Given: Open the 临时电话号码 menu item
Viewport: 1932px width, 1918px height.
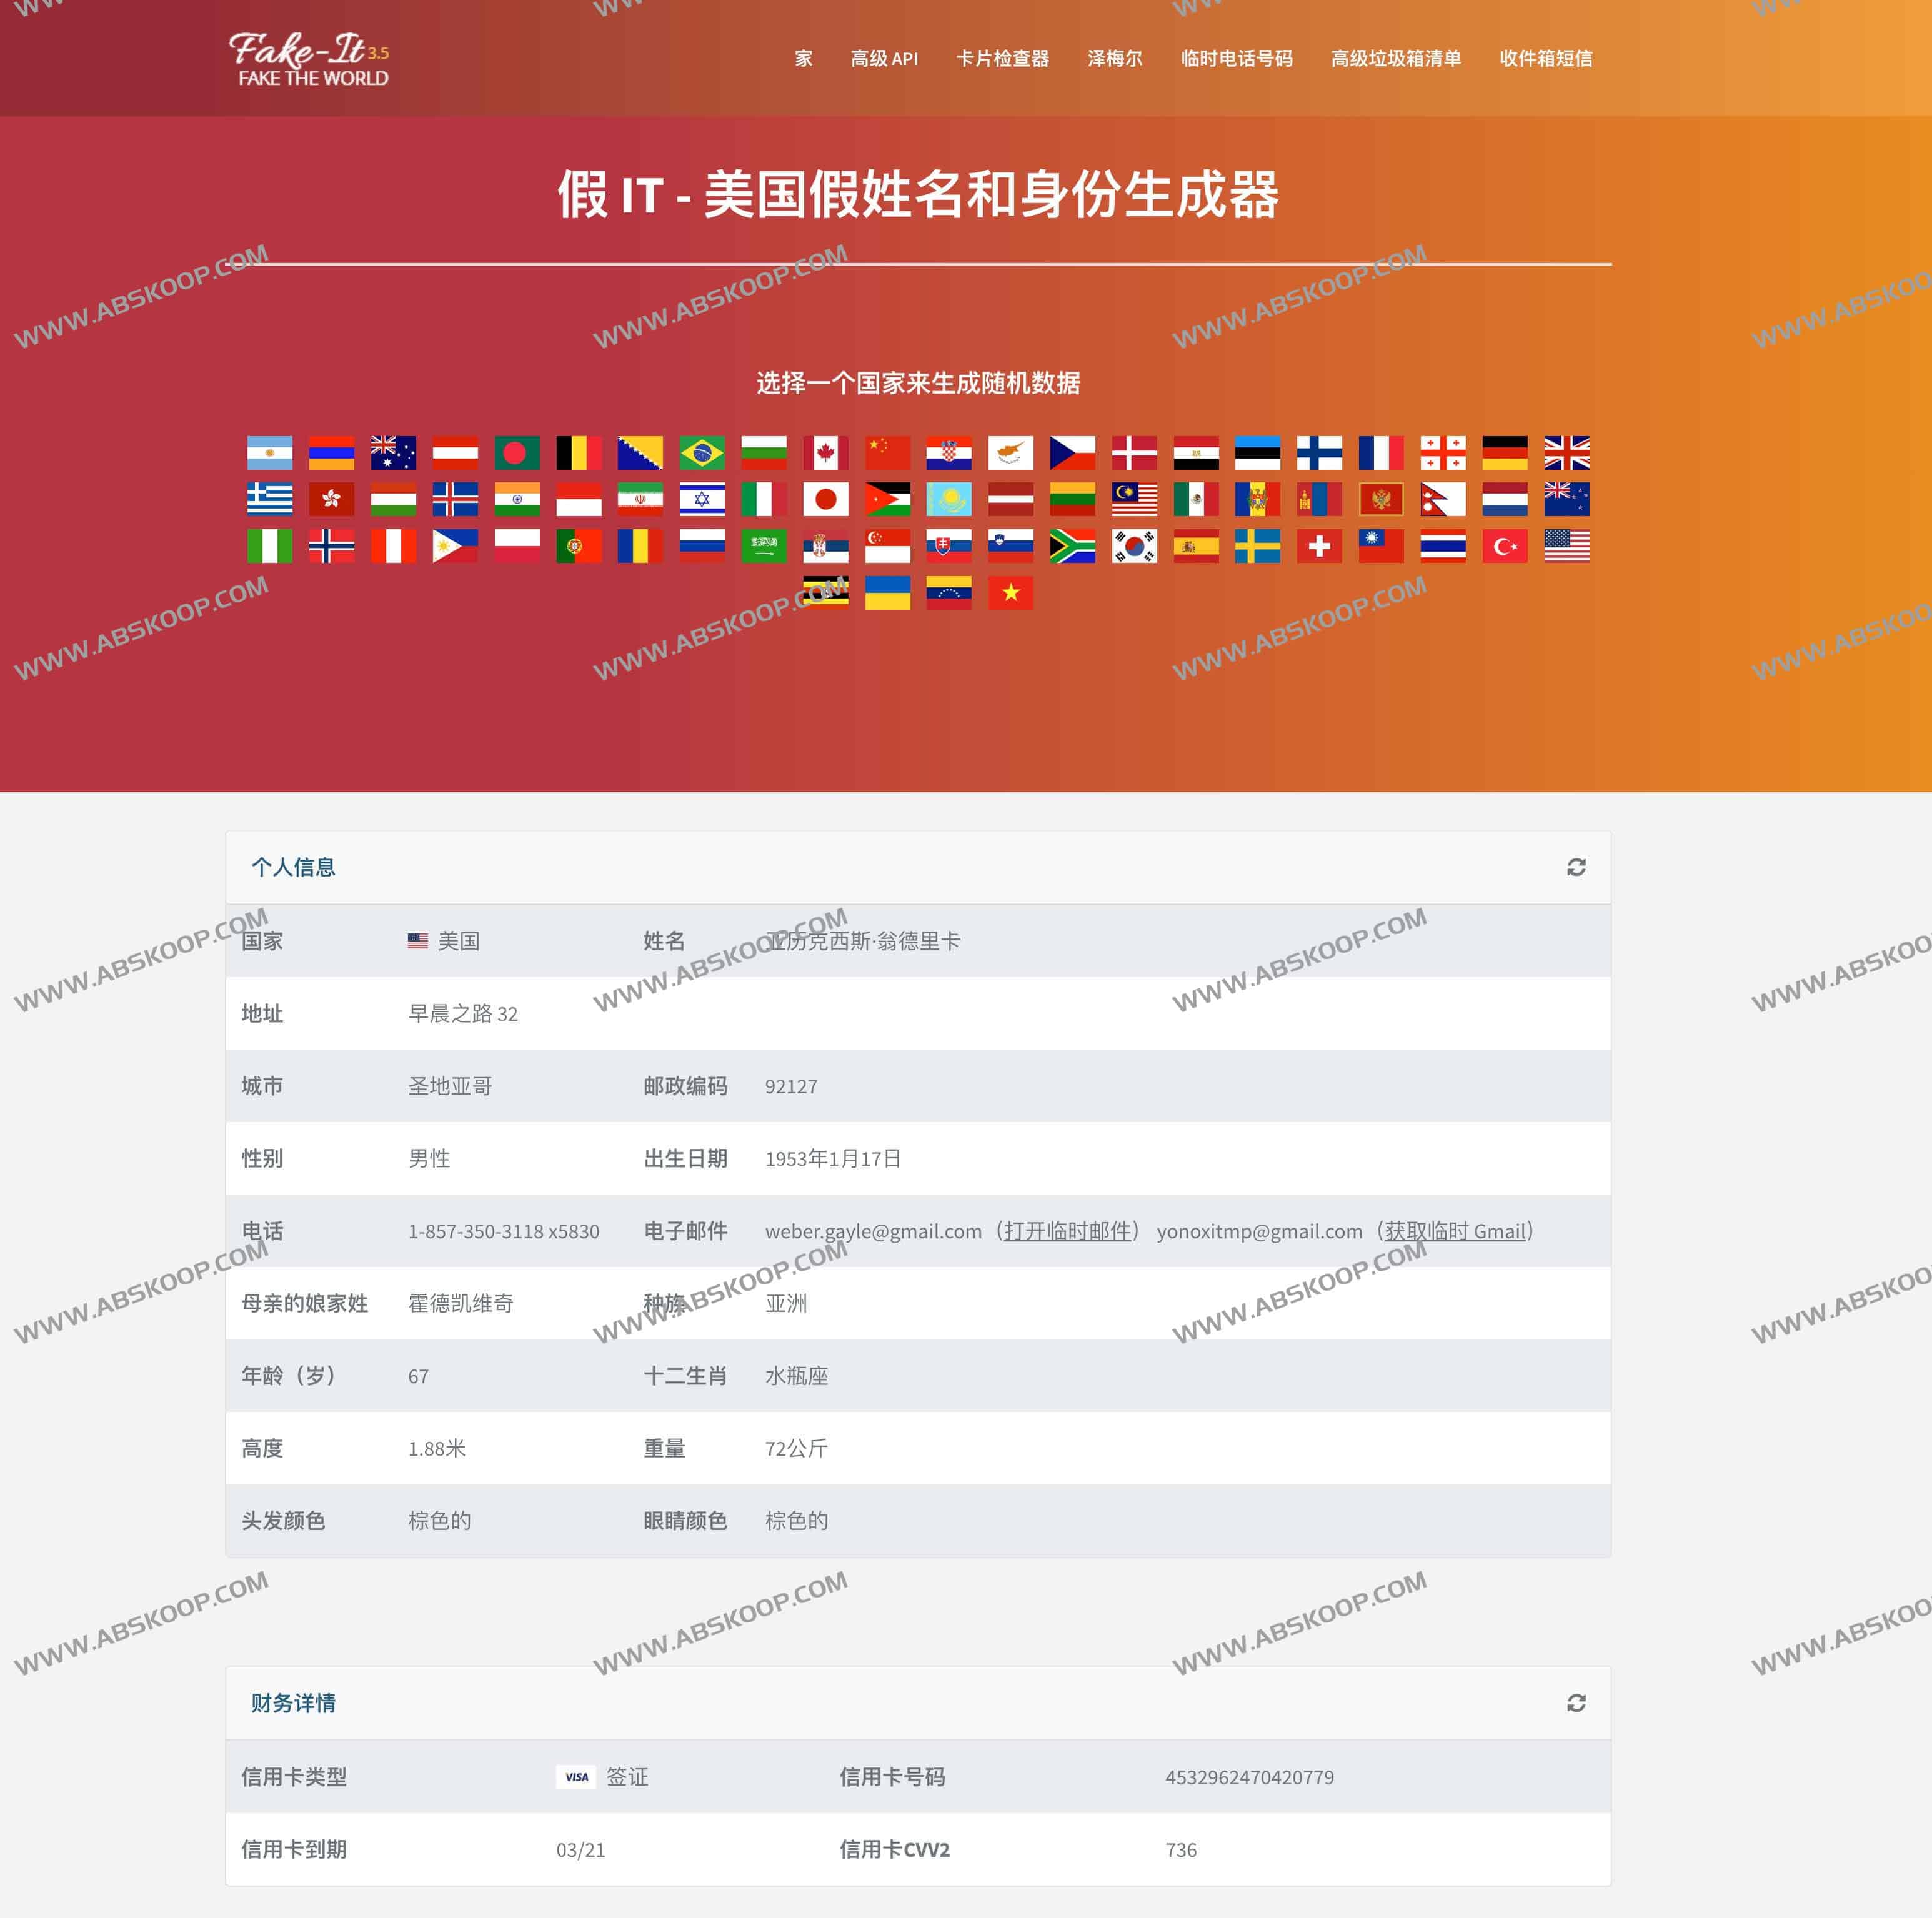Looking at the screenshot, I should (1237, 59).
